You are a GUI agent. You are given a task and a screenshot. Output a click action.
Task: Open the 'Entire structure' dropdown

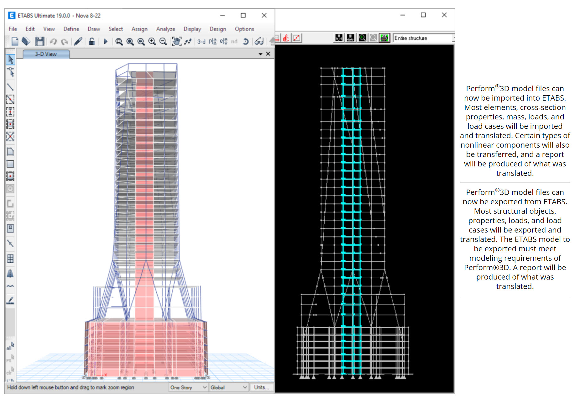point(423,38)
